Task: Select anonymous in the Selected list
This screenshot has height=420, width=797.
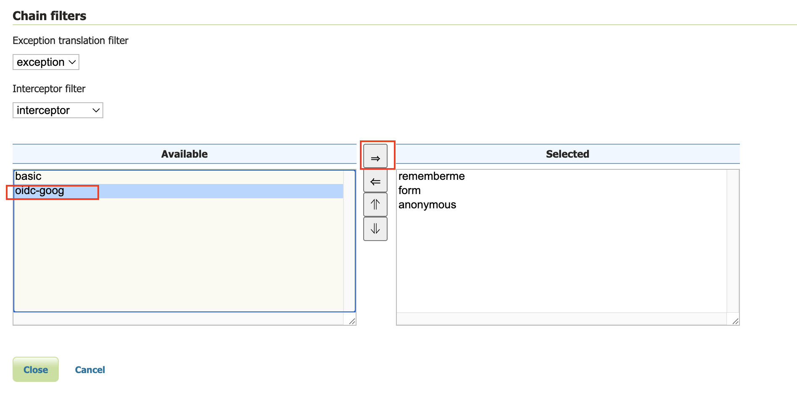Action: coord(427,205)
